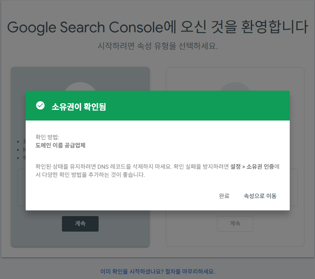Image resolution: width=315 pixels, height=279 pixels.
Task: Click the 도메인 이름 공급업체 verification method text
Action: [60, 145]
